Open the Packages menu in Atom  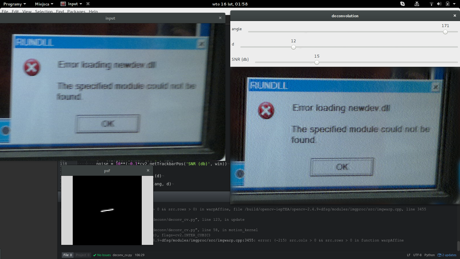(76, 12)
